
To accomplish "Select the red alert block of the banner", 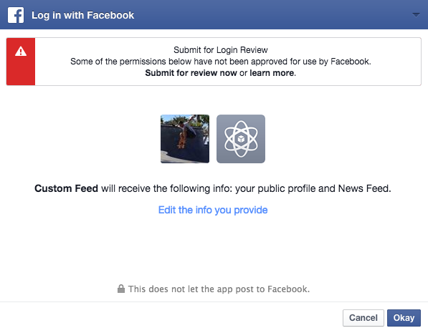I will [x=21, y=62].
